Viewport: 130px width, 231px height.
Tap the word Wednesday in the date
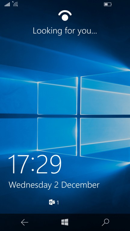point(30,185)
